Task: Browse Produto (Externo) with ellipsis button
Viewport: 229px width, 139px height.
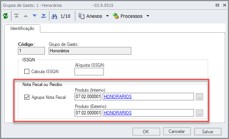Action: click(199, 113)
